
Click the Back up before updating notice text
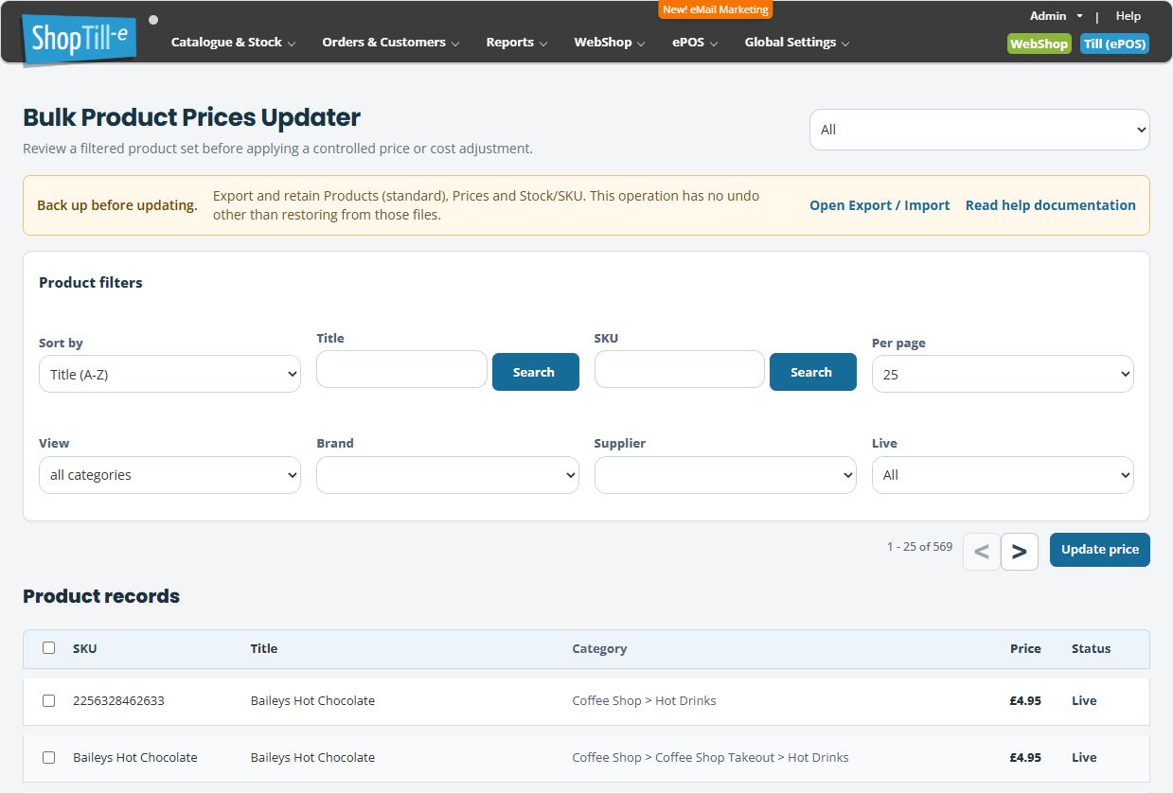pyautogui.click(x=117, y=205)
